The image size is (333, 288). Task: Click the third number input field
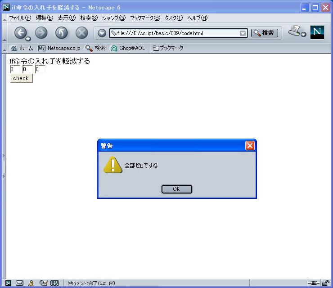click(40, 69)
